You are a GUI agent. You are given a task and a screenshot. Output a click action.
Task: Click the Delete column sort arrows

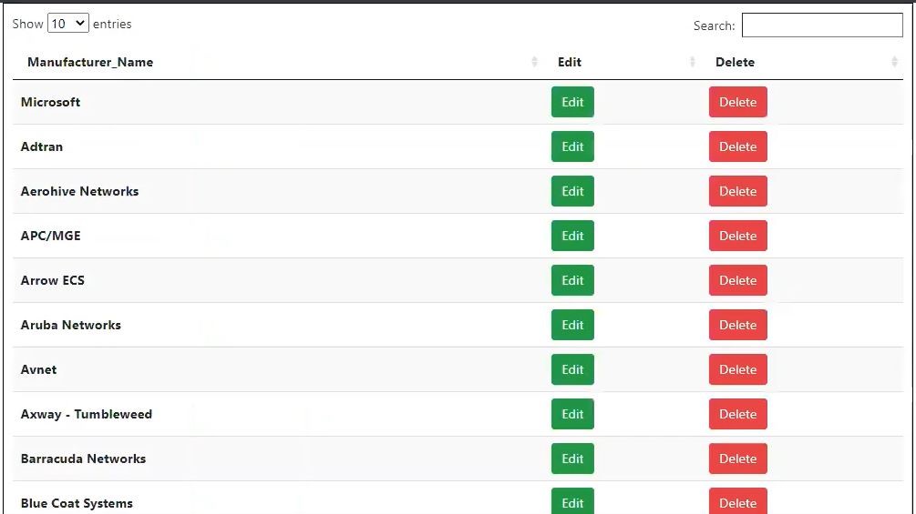894,62
